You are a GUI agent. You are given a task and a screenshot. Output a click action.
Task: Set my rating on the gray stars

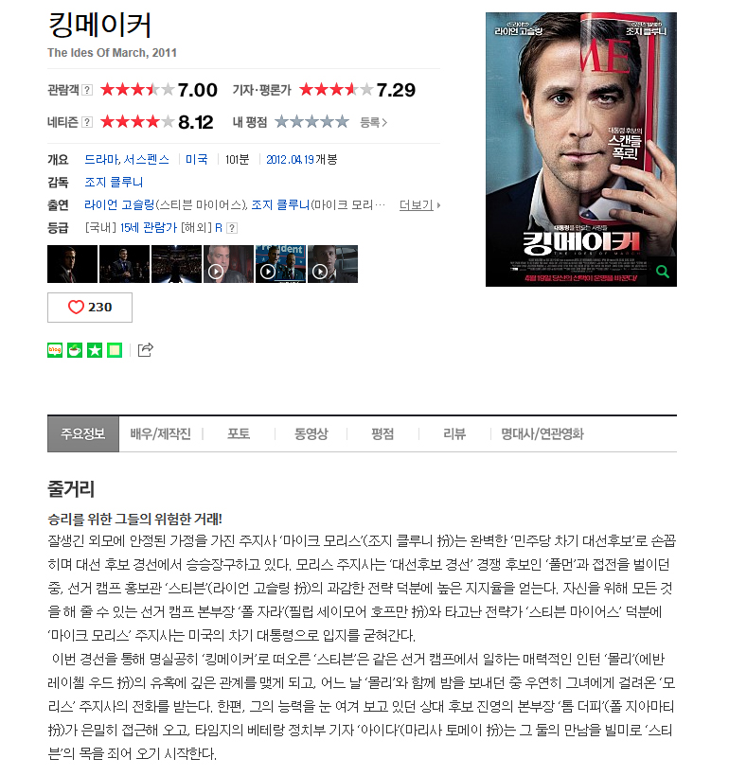[x=311, y=122]
